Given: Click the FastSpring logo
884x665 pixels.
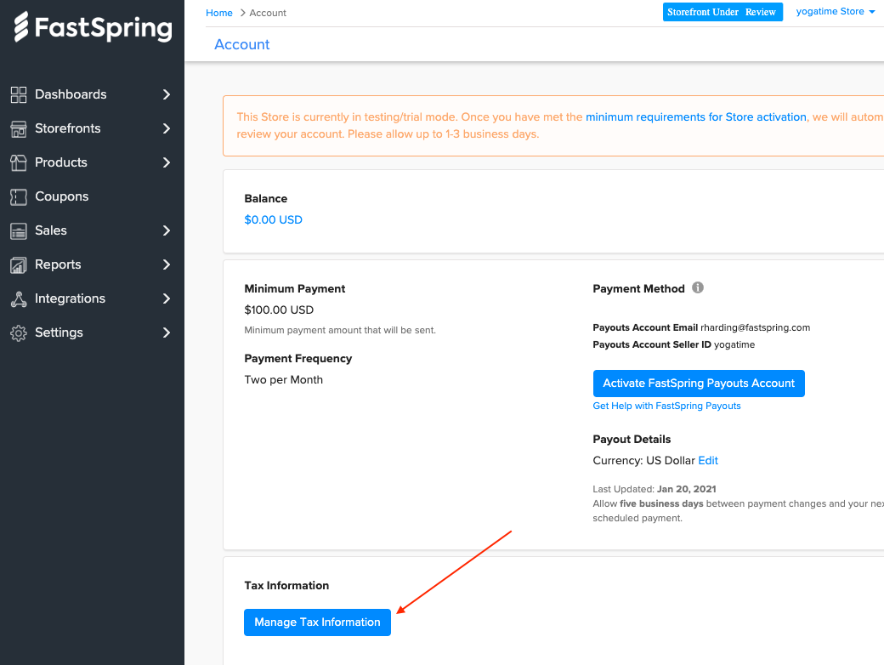Looking at the screenshot, I should point(93,27).
